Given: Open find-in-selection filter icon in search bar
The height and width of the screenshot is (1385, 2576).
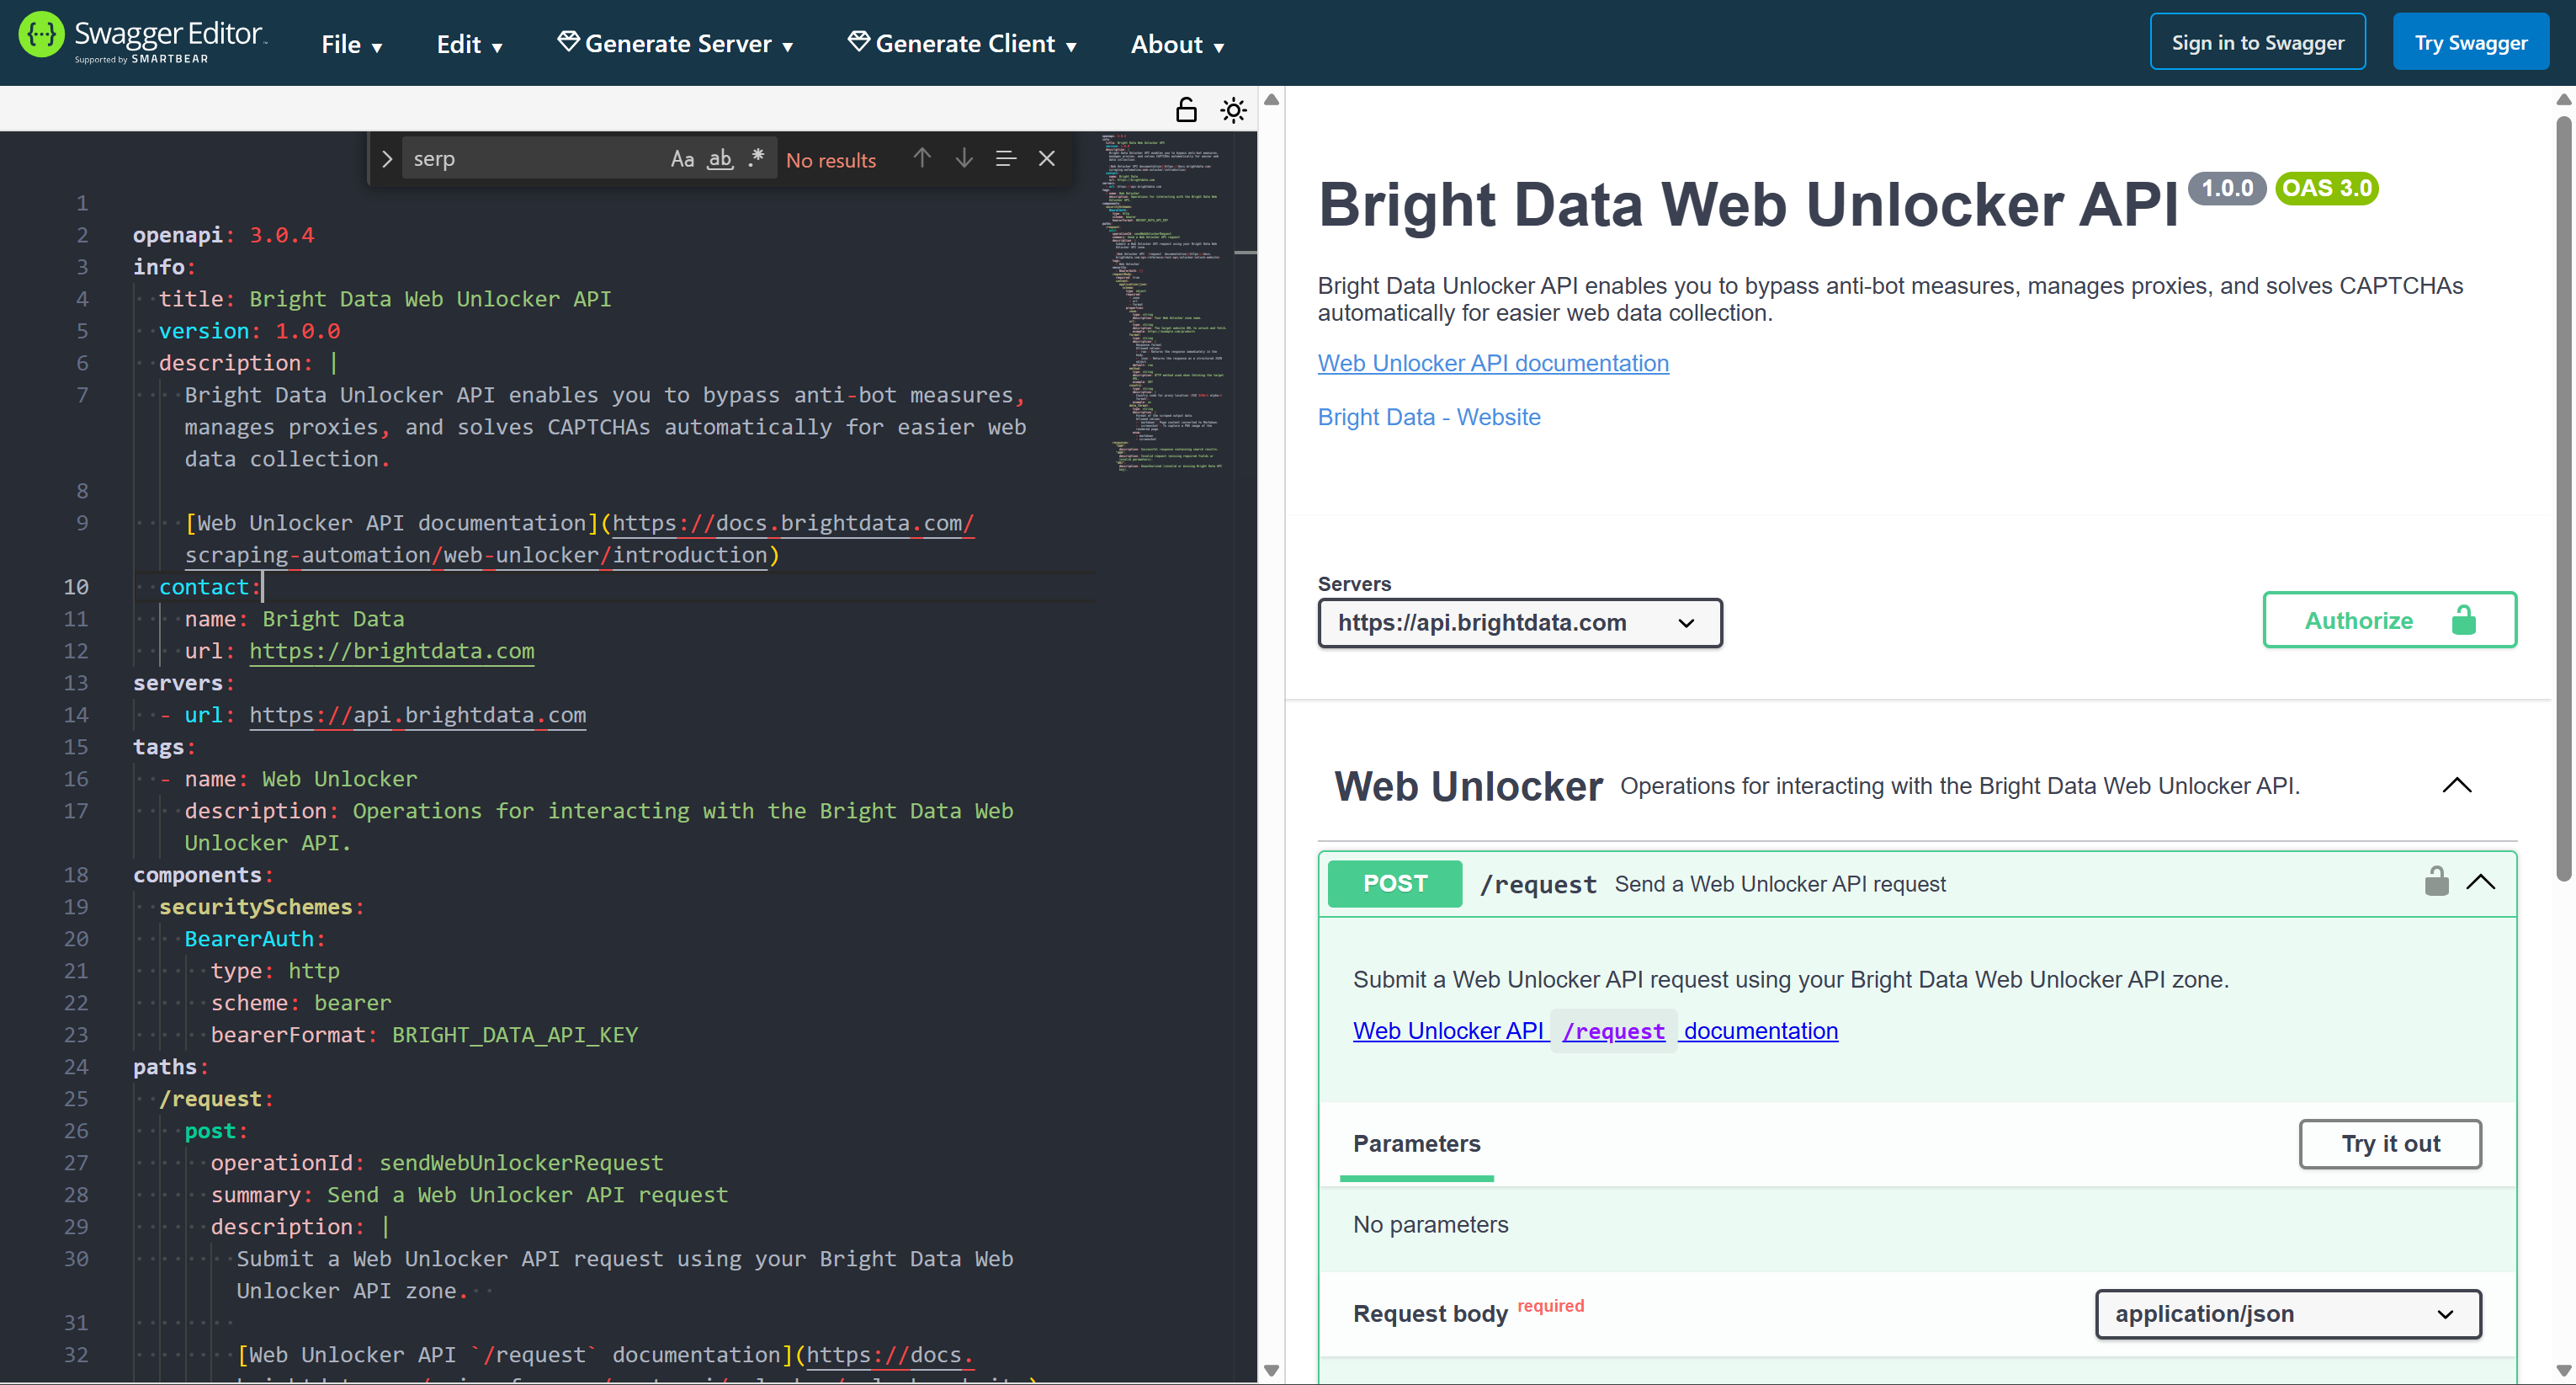Looking at the screenshot, I should (1005, 158).
